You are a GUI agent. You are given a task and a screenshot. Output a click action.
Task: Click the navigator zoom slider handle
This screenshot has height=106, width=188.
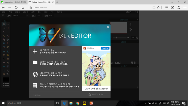pos(117,38)
